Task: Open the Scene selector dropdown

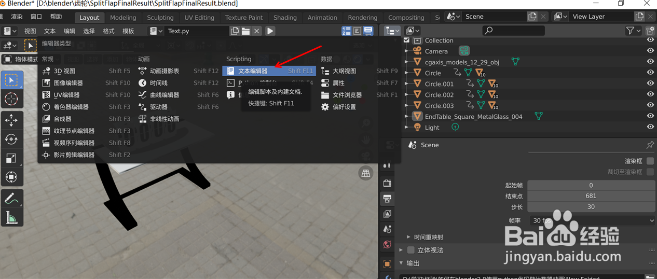Action: click(x=453, y=17)
